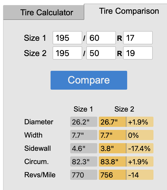
Task: Click the Size 1 sidewall value 4.6"
Action: [83, 148]
